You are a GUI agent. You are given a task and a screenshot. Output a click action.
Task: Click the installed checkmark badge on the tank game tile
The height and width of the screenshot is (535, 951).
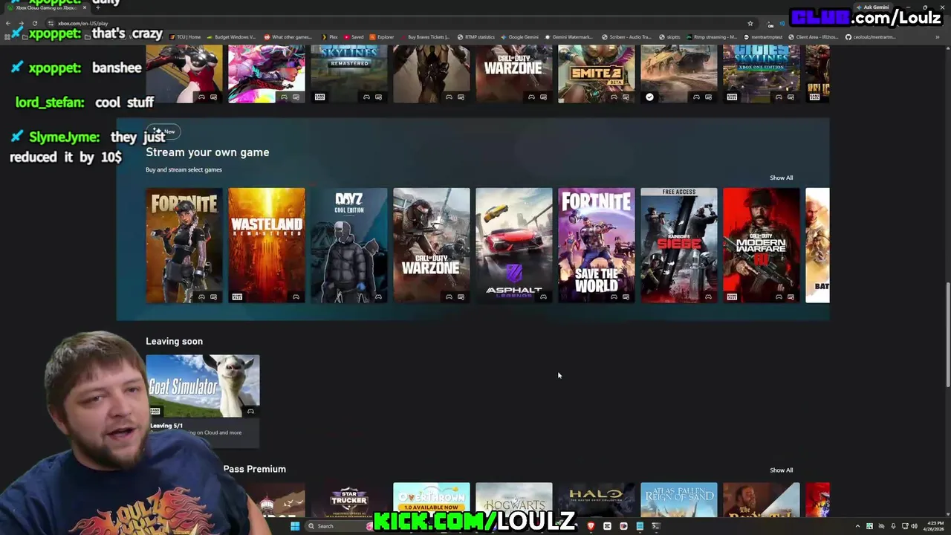click(649, 97)
